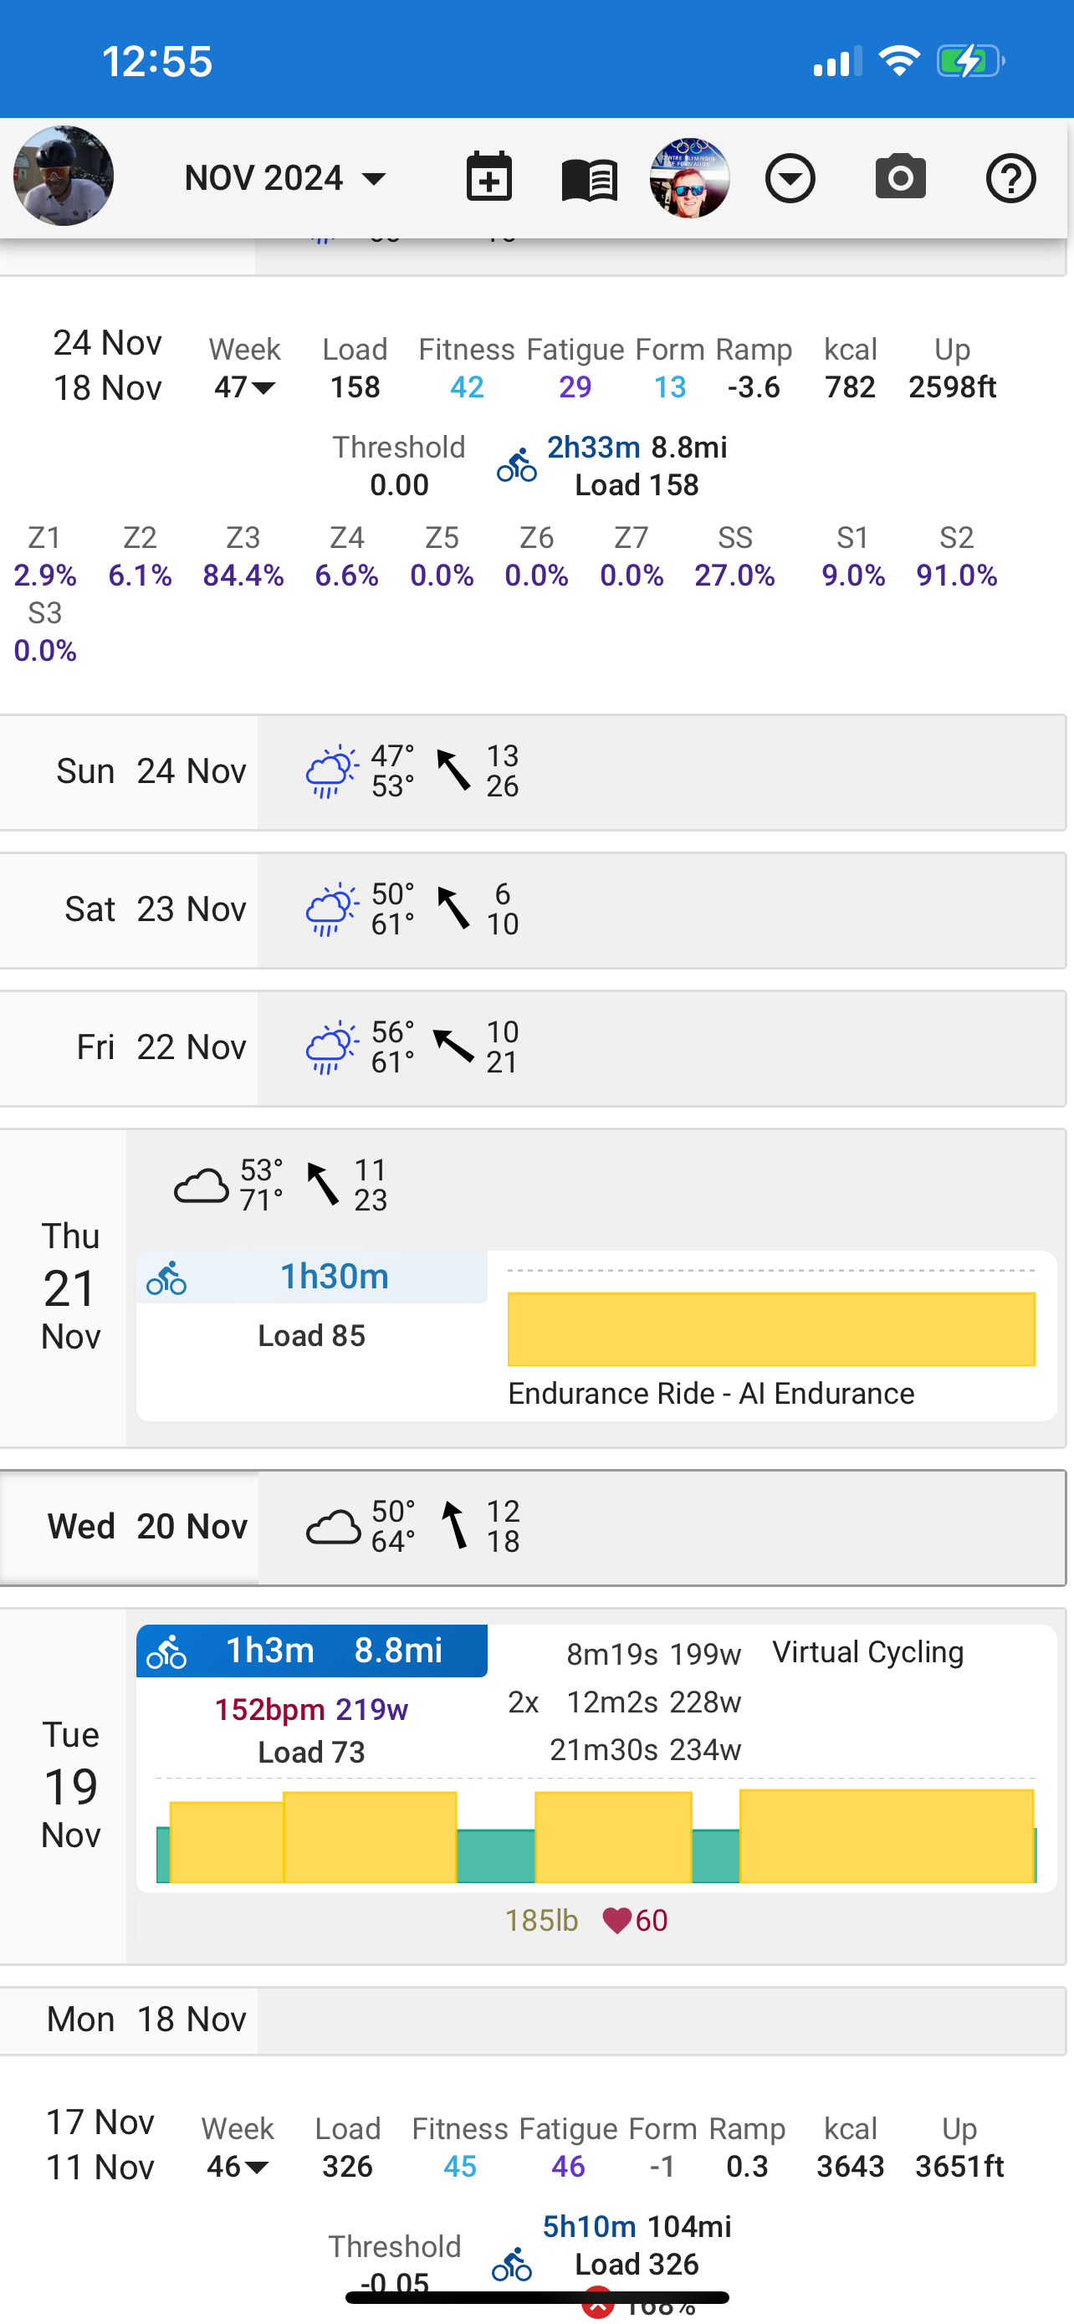Image resolution: width=1074 pixels, height=2324 pixels.
Task: Select the Sun 24 Nov day row
Action: (533, 772)
